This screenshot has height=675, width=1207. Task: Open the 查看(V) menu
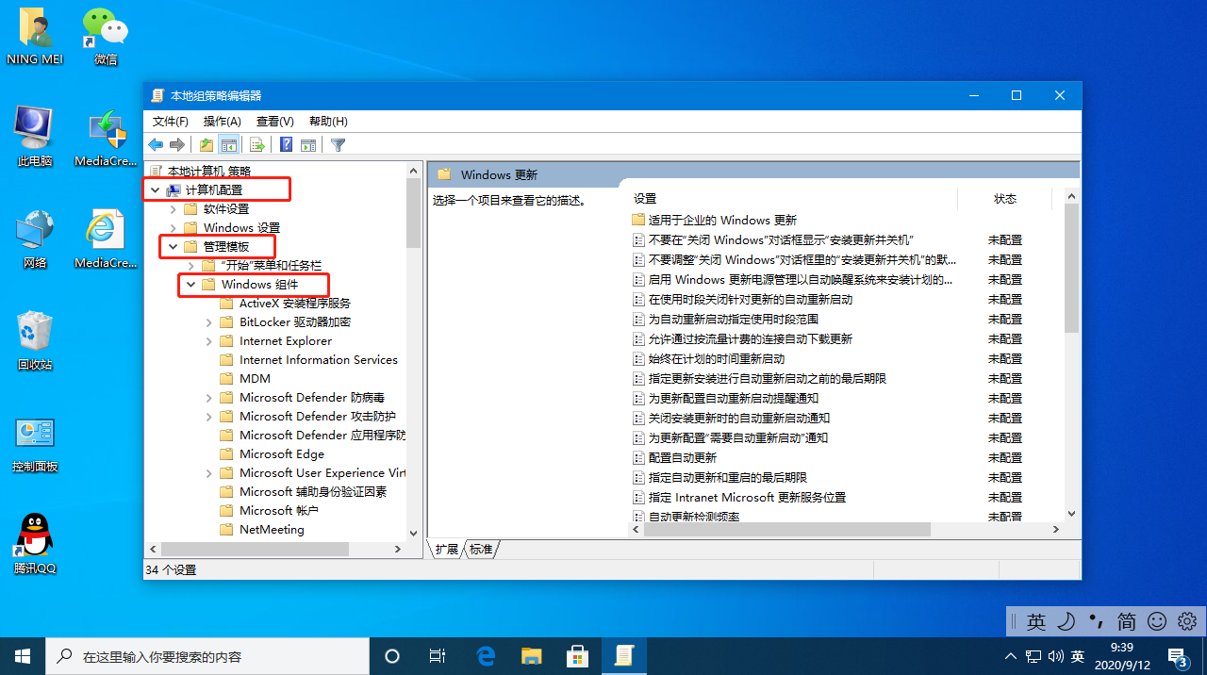pos(274,121)
